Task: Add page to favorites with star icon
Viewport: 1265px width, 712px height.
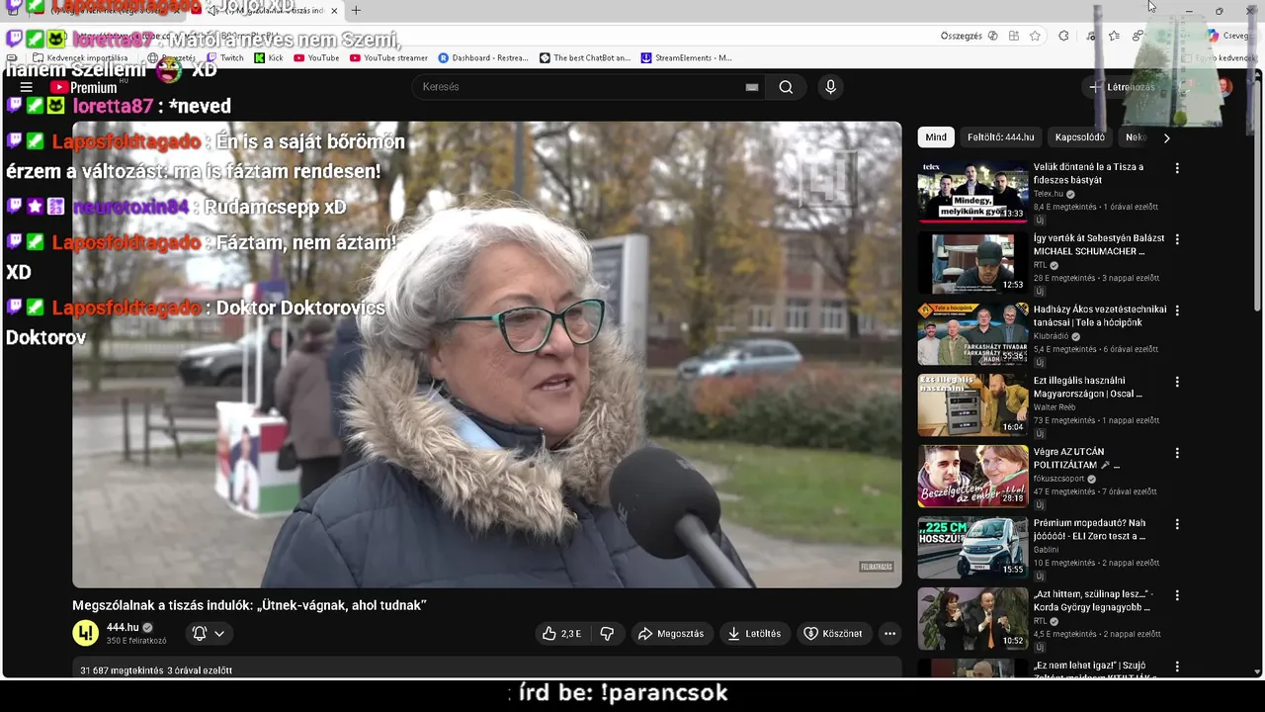Action: click(x=1035, y=36)
